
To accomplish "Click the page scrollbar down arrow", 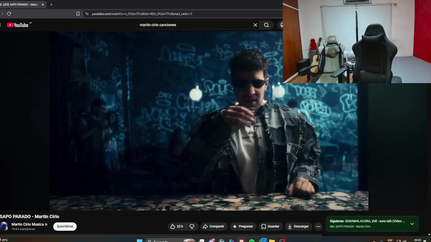I will click(429, 234).
